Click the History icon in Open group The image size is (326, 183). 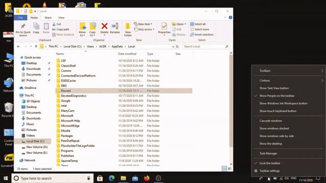174,35
